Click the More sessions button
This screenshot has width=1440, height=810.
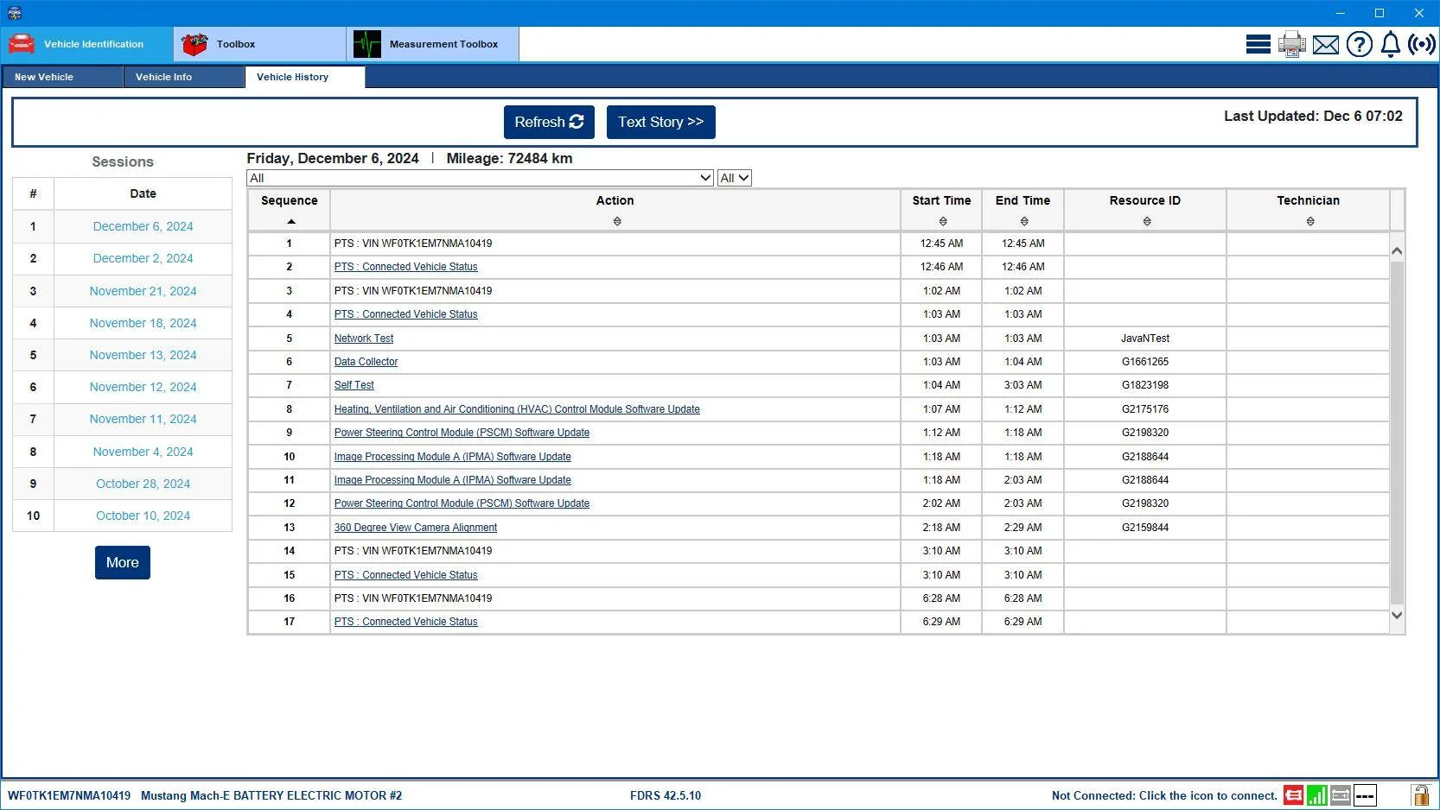(x=123, y=562)
